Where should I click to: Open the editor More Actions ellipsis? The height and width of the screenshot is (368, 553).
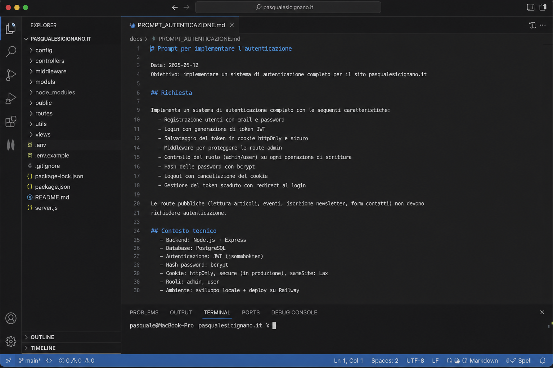543,25
